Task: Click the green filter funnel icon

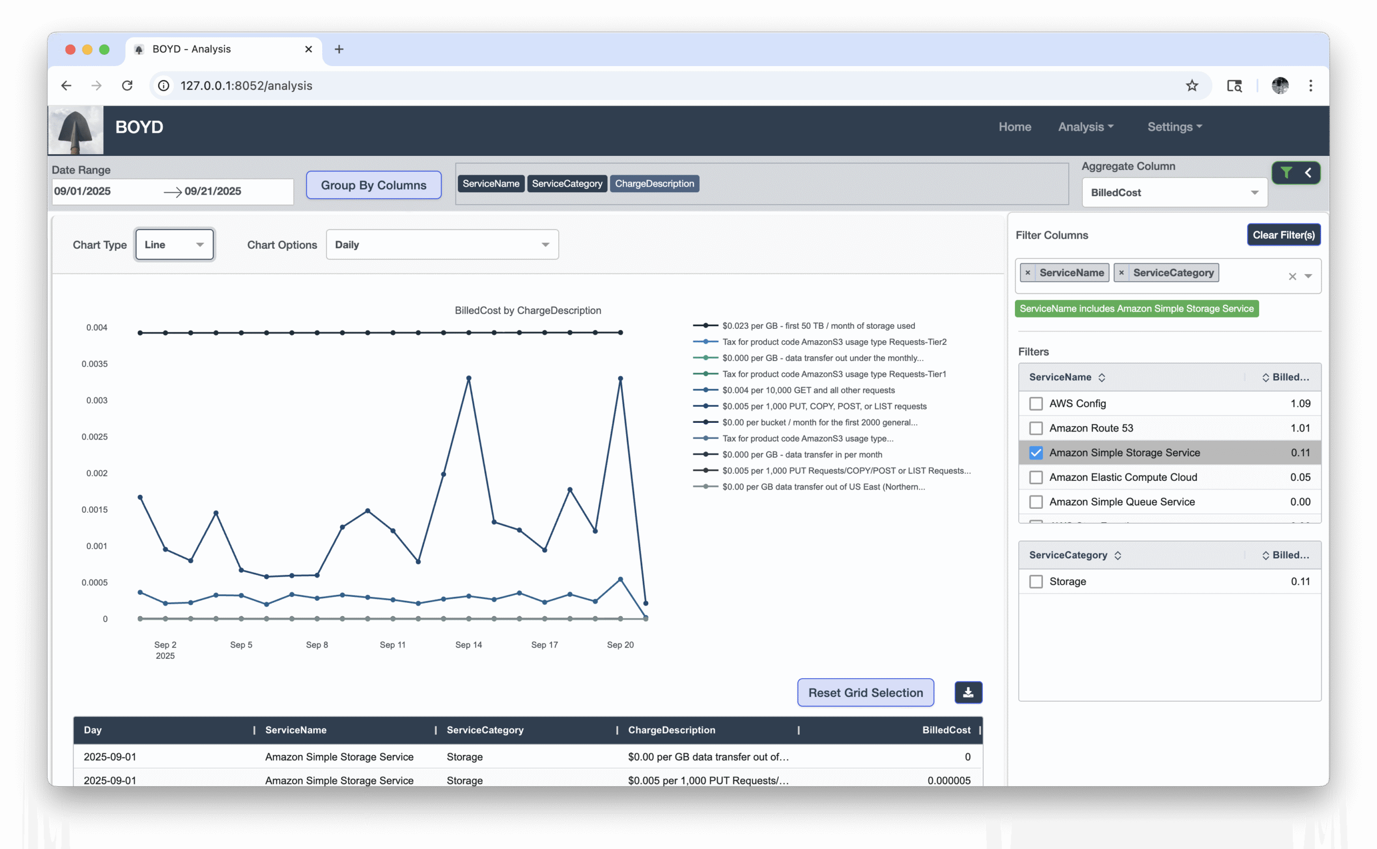Action: click(1286, 172)
